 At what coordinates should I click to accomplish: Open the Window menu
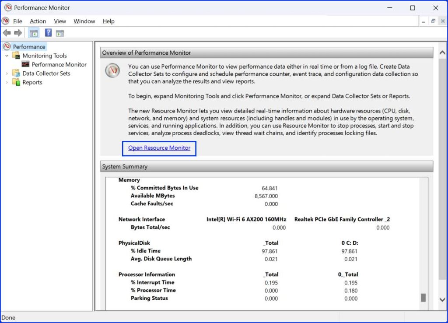click(x=84, y=21)
